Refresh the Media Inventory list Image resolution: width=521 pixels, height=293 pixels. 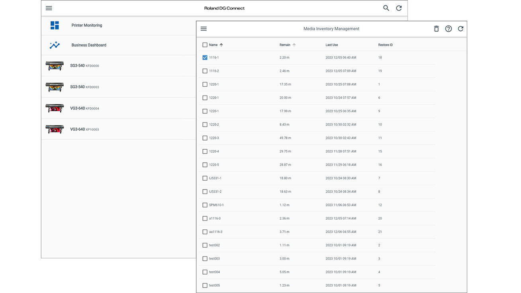coord(460,29)
